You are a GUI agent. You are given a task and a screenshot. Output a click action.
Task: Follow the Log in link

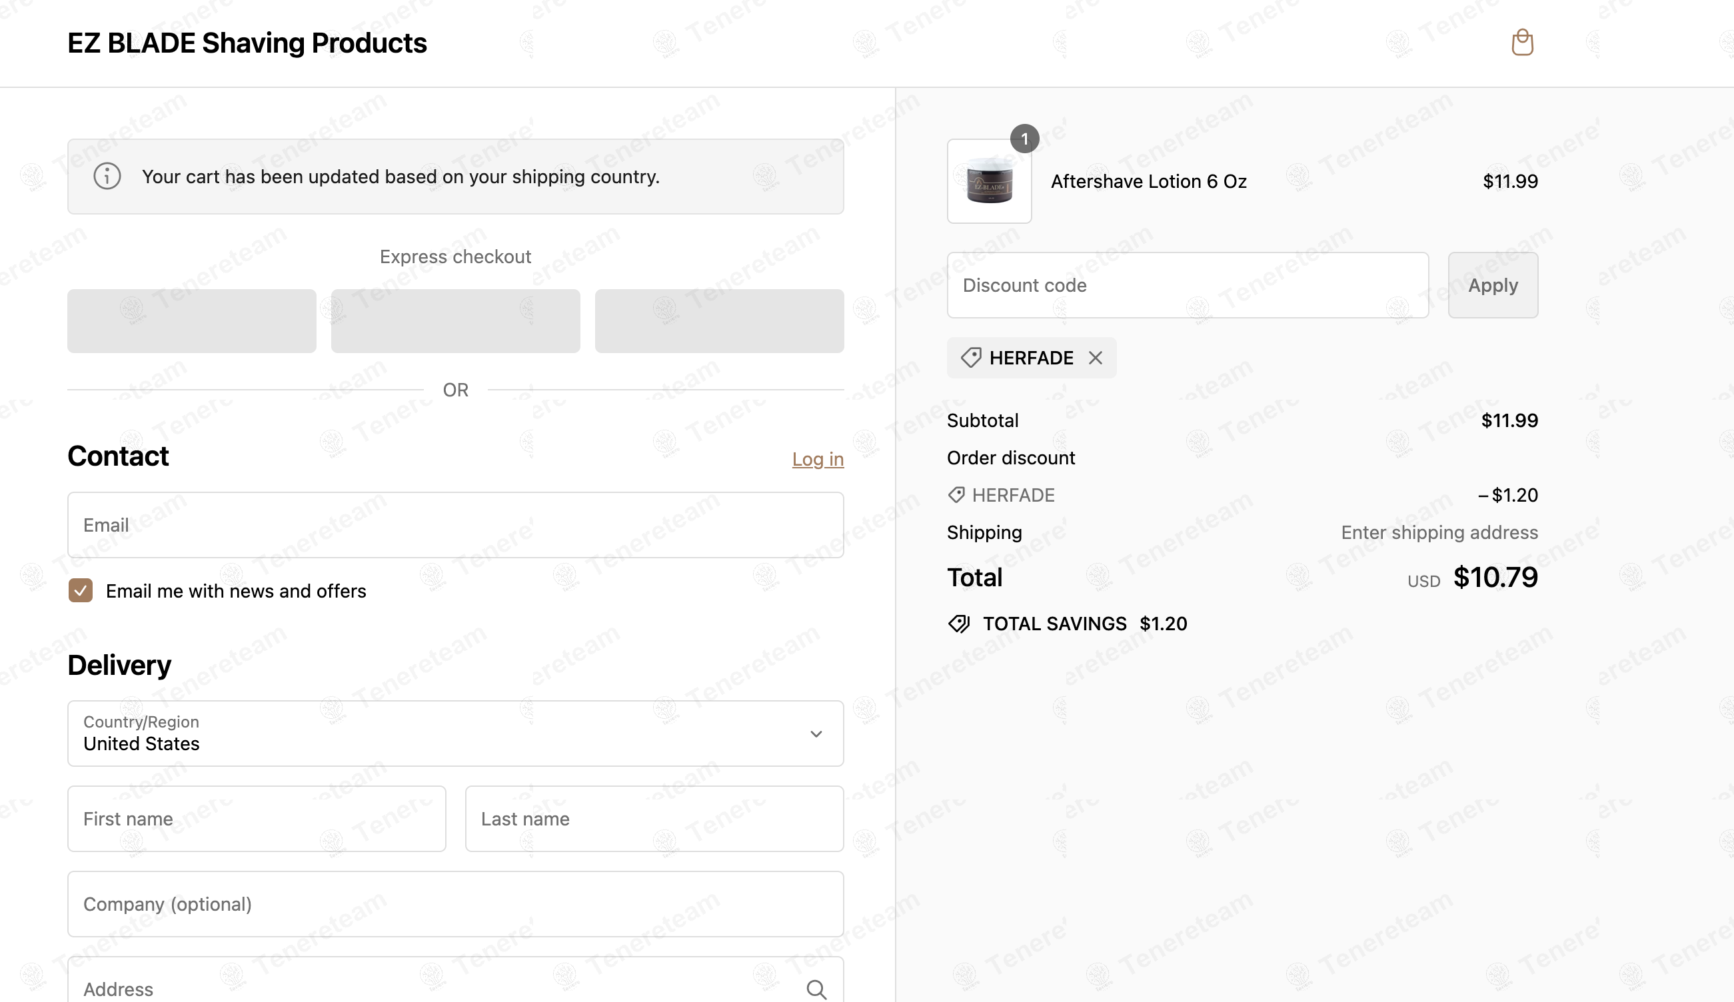(x=818, y=459)
